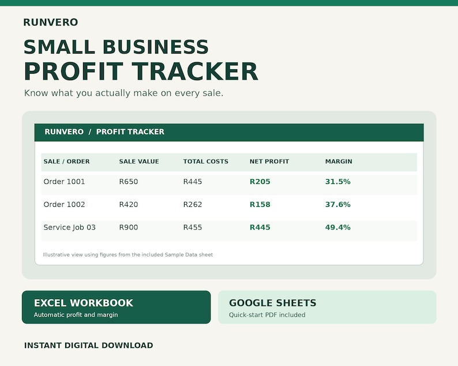Select the R455 total costs cell
The width and height of the screenshot is (458, 366).
click(x=193, y=227)
